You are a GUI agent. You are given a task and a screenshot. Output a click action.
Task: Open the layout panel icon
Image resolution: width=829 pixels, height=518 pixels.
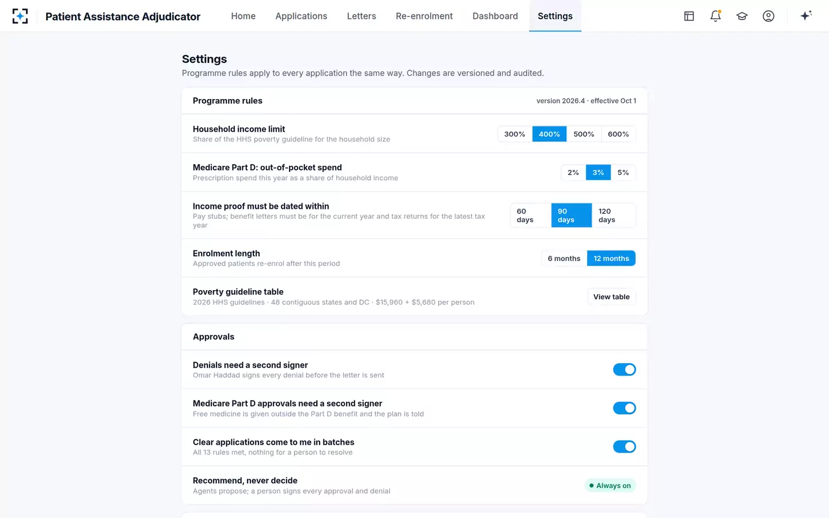(x=689, y=16)
